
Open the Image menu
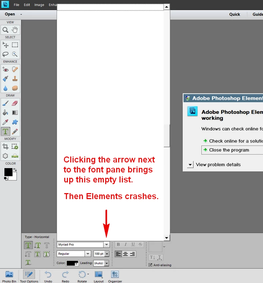tap(39, 5)
